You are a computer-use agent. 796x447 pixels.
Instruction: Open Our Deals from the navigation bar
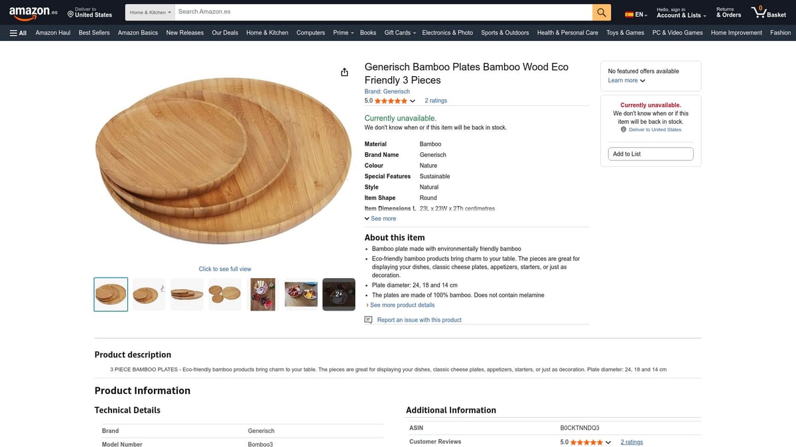click(225, 32)
